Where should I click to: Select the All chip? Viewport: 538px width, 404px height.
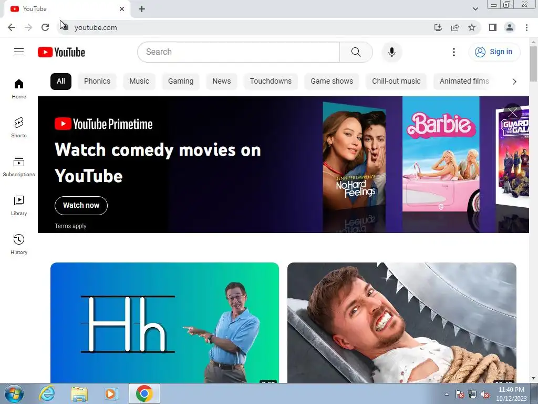[61, 82]
